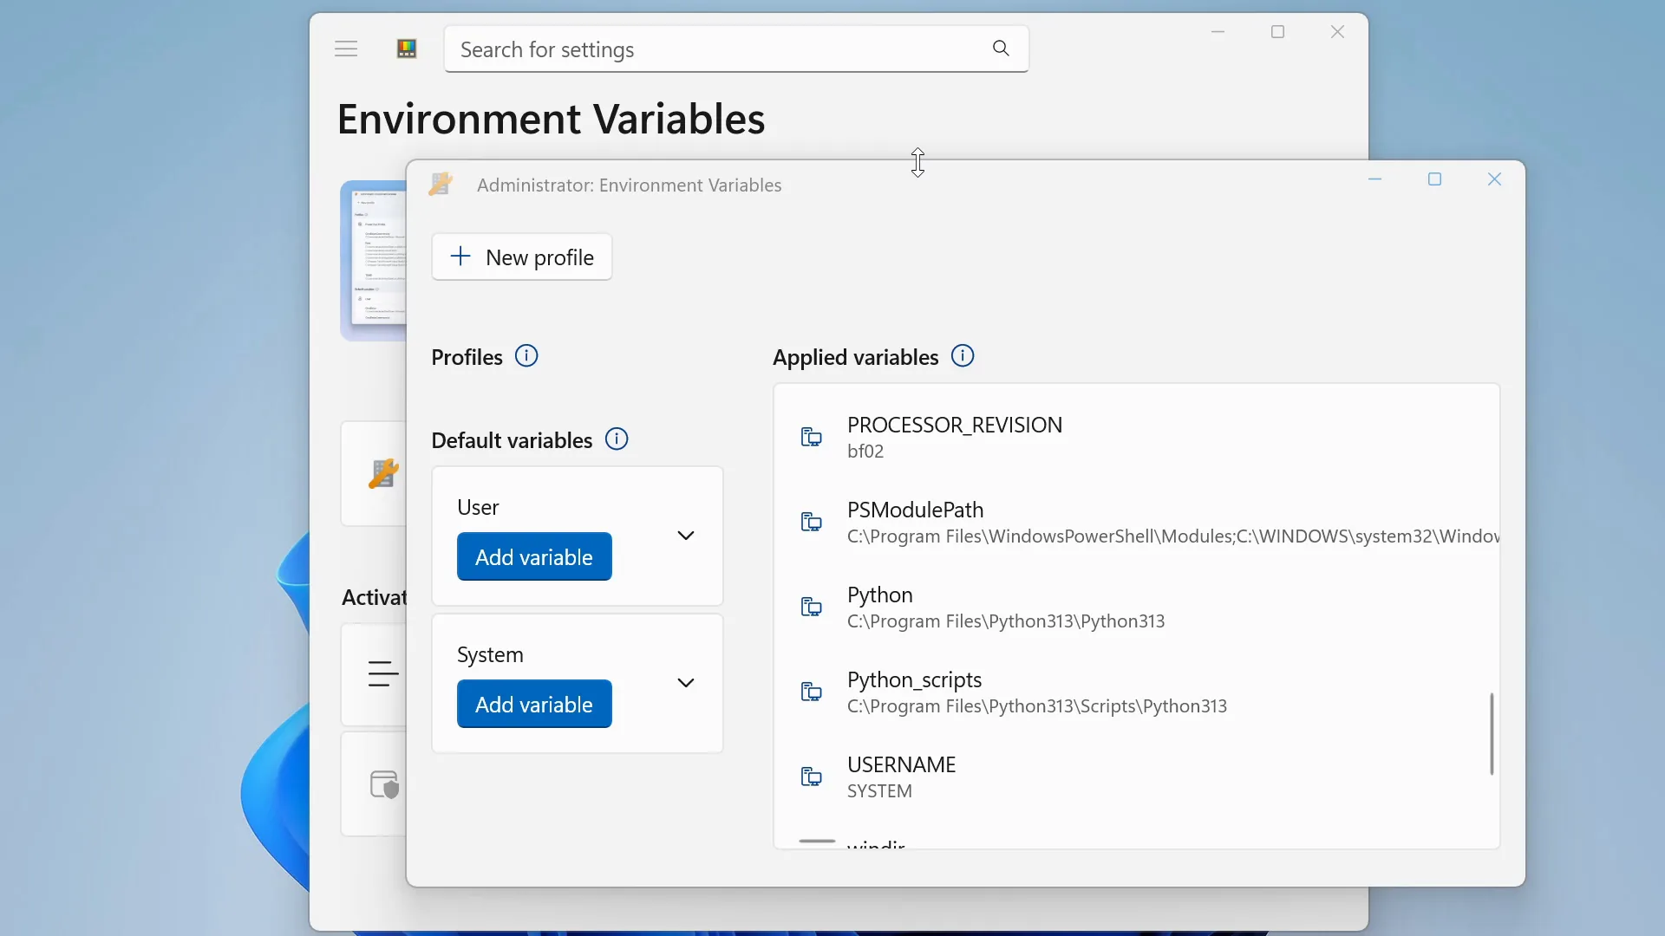Viewport: 1665px width, 936px height.
Task: Click the Python313\Scripts path value
Action: (x=1037, y=706)
